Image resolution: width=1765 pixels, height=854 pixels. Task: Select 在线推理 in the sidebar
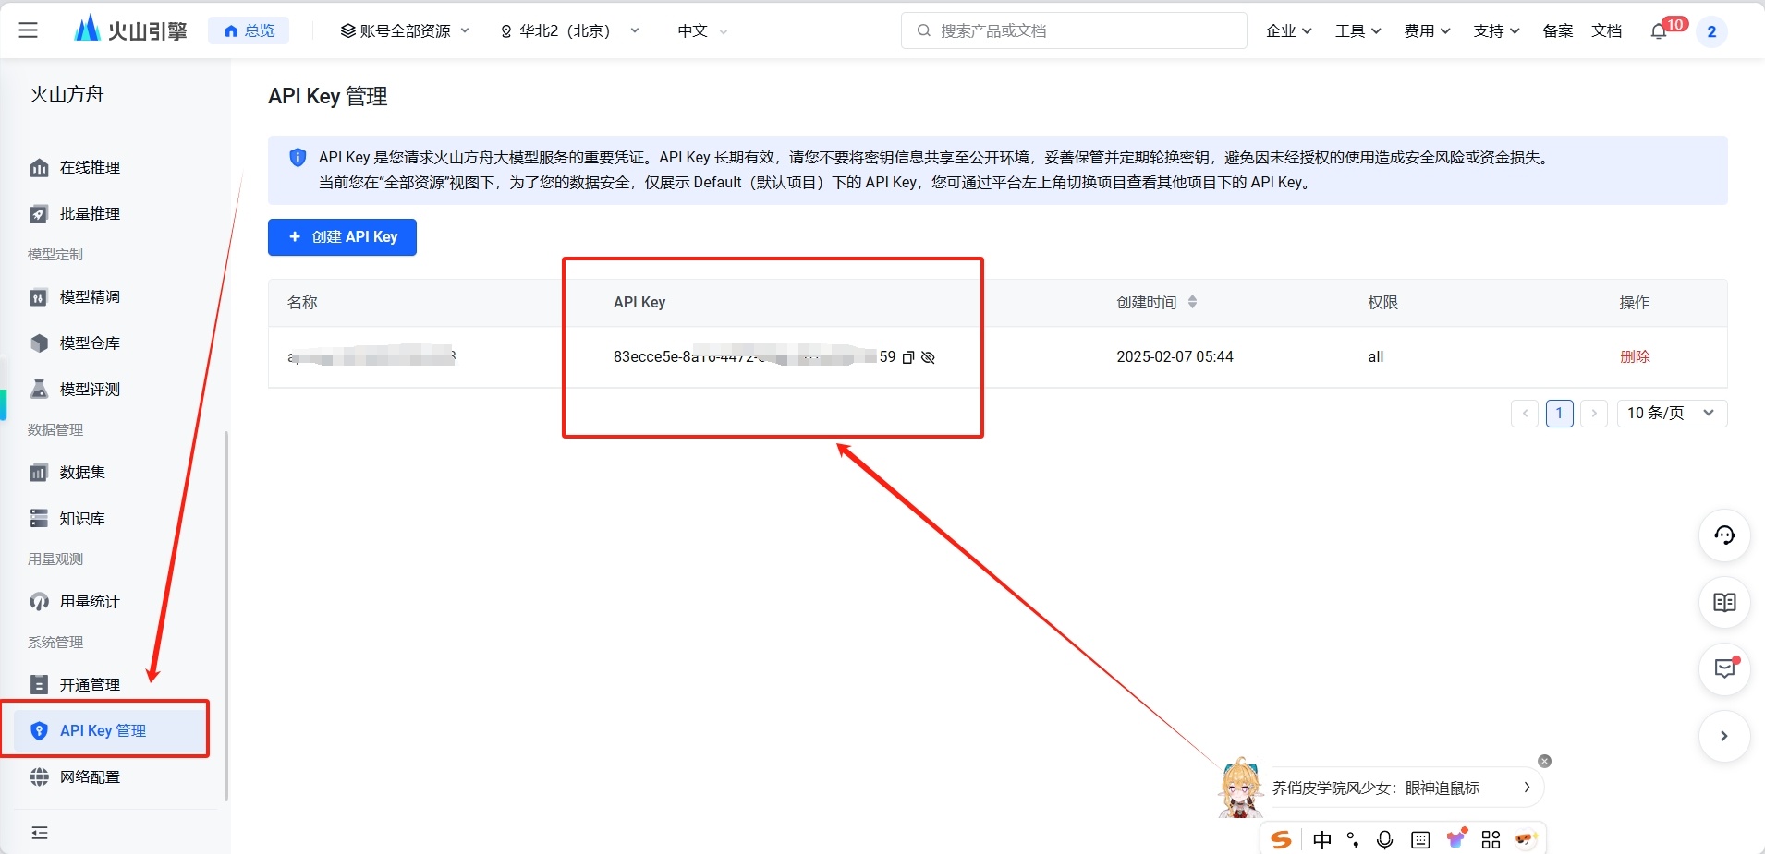click(x=90, y=167)
